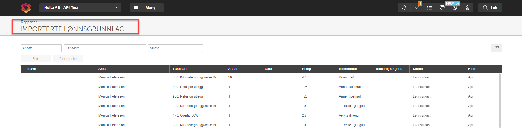Open the Lønnsart filter dropdown
The height and width of the screenshot is (131, 522).
click(105, 48)
